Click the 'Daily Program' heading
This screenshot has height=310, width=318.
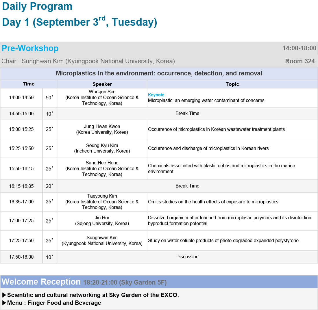point(37,6)
